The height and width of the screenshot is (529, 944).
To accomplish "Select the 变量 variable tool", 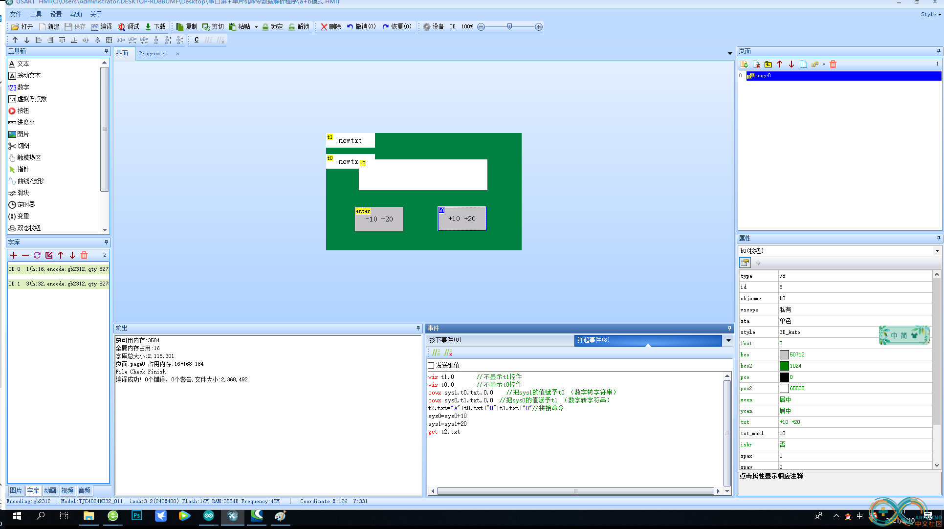I will pyautogui.click(x=19, y=216).
